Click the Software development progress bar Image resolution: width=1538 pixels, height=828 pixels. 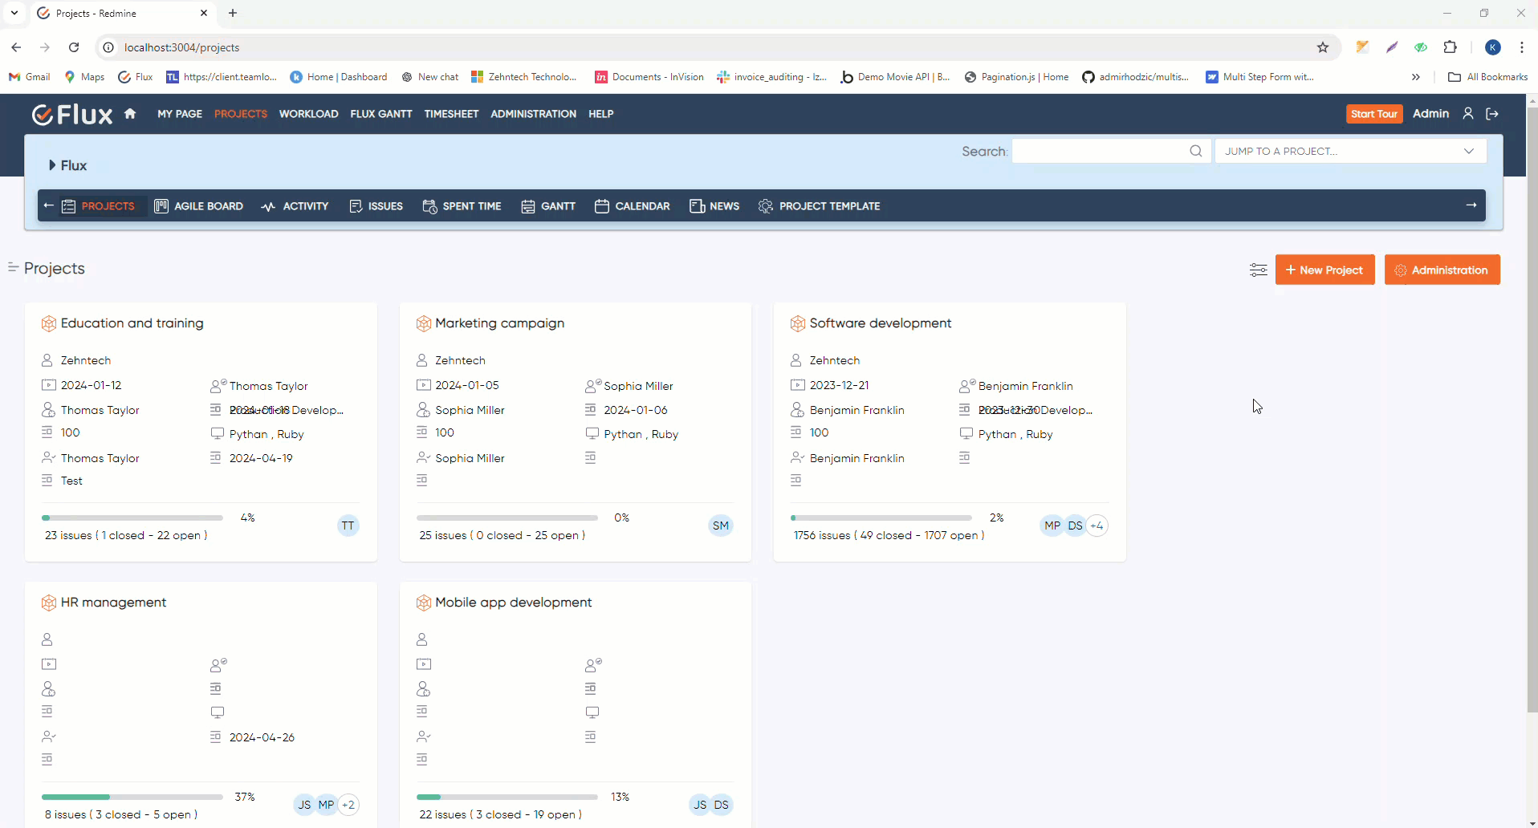tap(881, 518)
